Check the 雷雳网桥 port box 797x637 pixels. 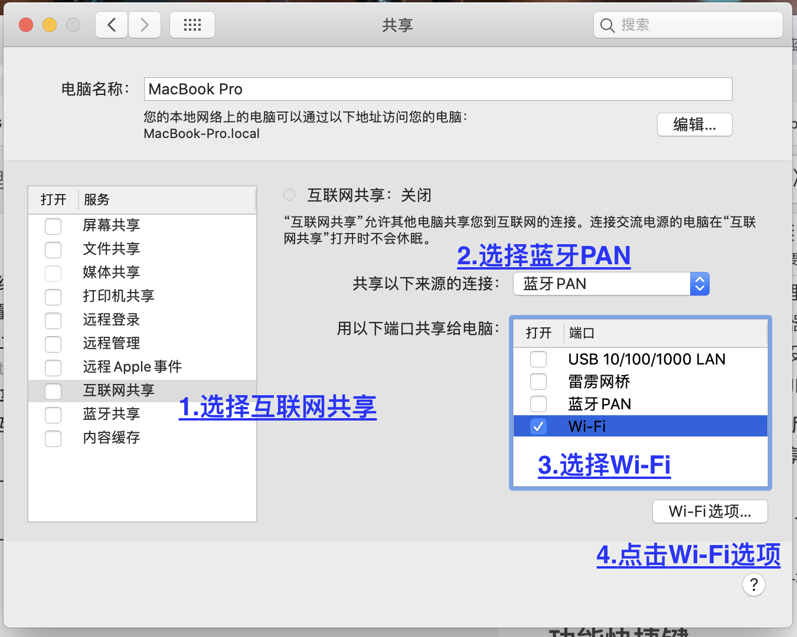coord(538,382)
